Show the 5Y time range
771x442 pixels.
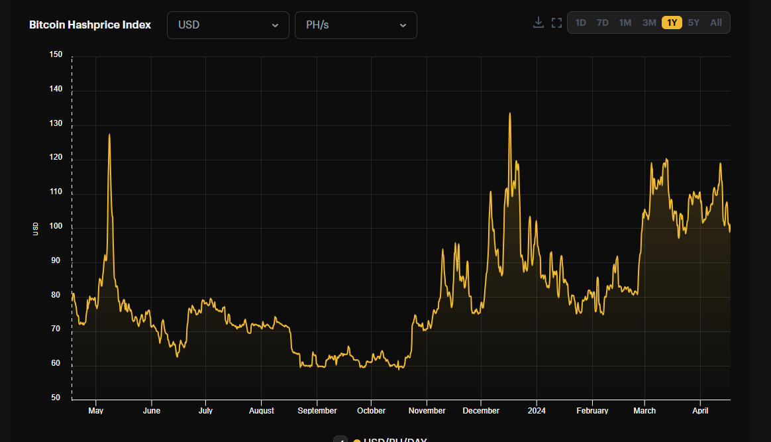pyautogui.click(x=694, y=23)
